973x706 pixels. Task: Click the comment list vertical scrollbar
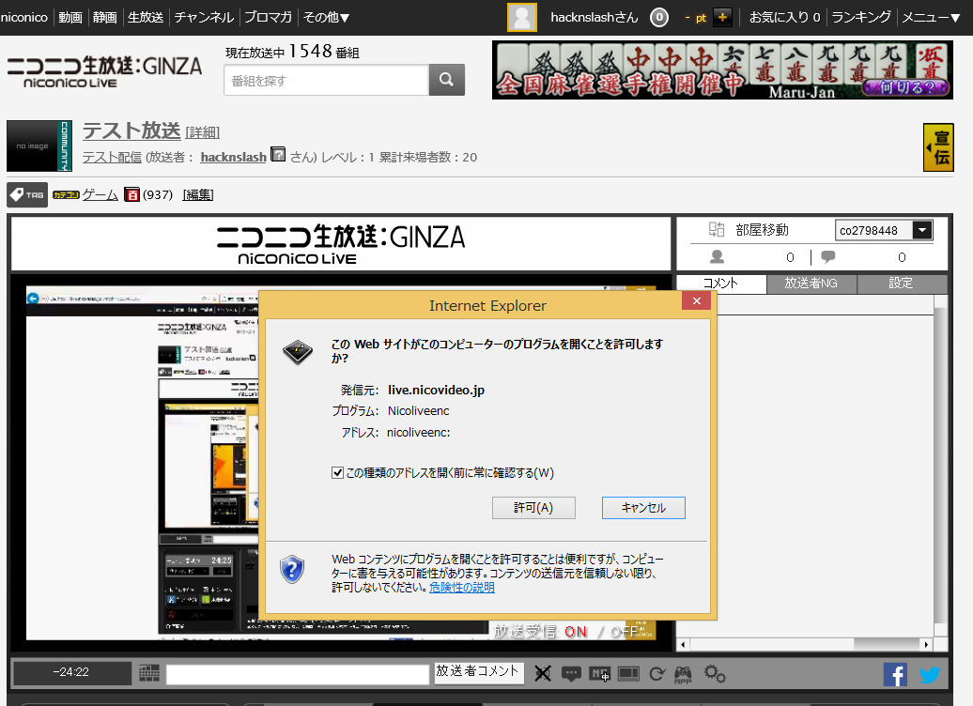click(941, 466)
